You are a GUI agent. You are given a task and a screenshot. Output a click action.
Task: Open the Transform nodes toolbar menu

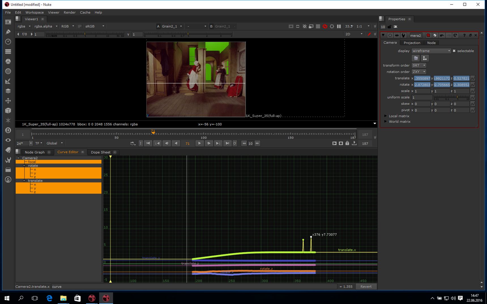(8, 101)
